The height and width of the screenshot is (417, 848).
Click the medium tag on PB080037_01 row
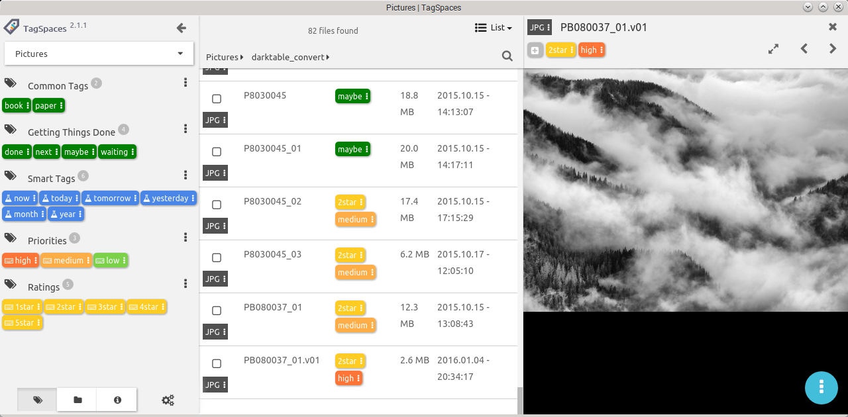coord(356,325)
